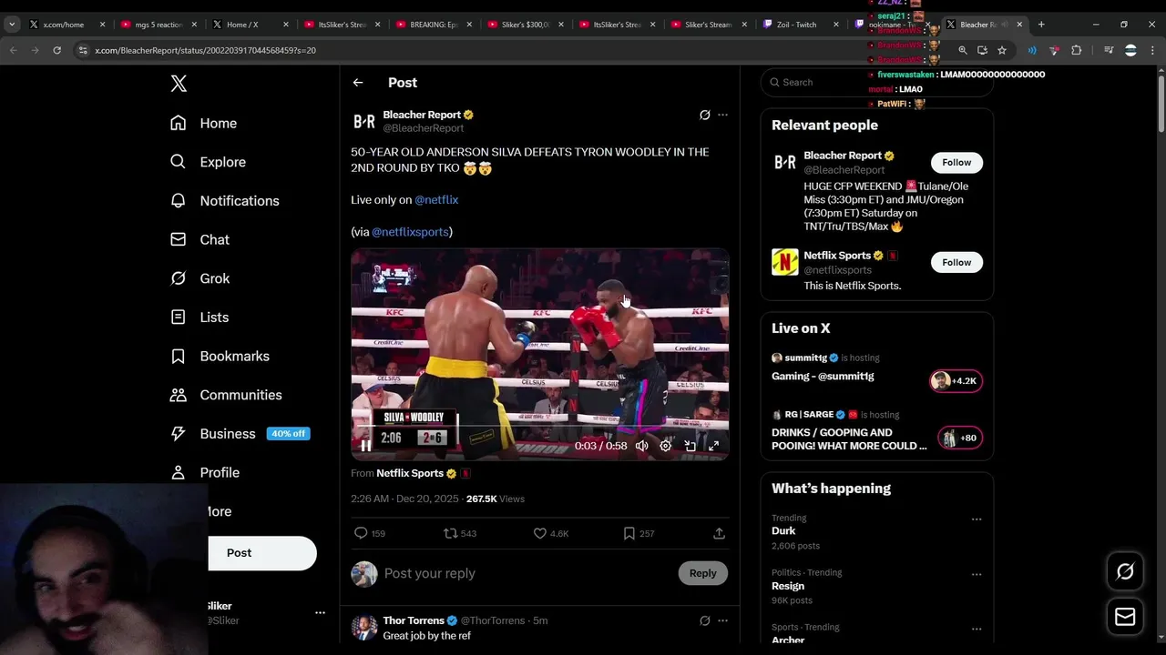Open more options on Bleacher Report post
The height and width of the screenshot is (655, 1166).
pos(722,115)
